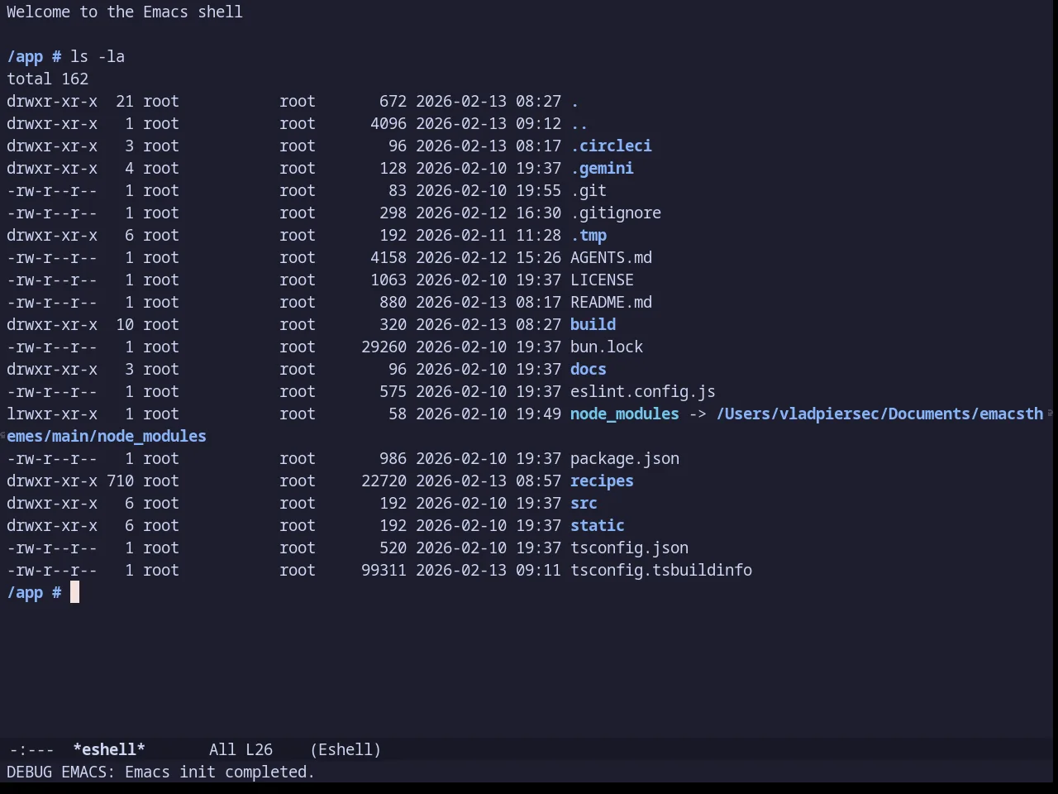Click the .circleci directory name
1058x794 pixels.
[611, 146]
